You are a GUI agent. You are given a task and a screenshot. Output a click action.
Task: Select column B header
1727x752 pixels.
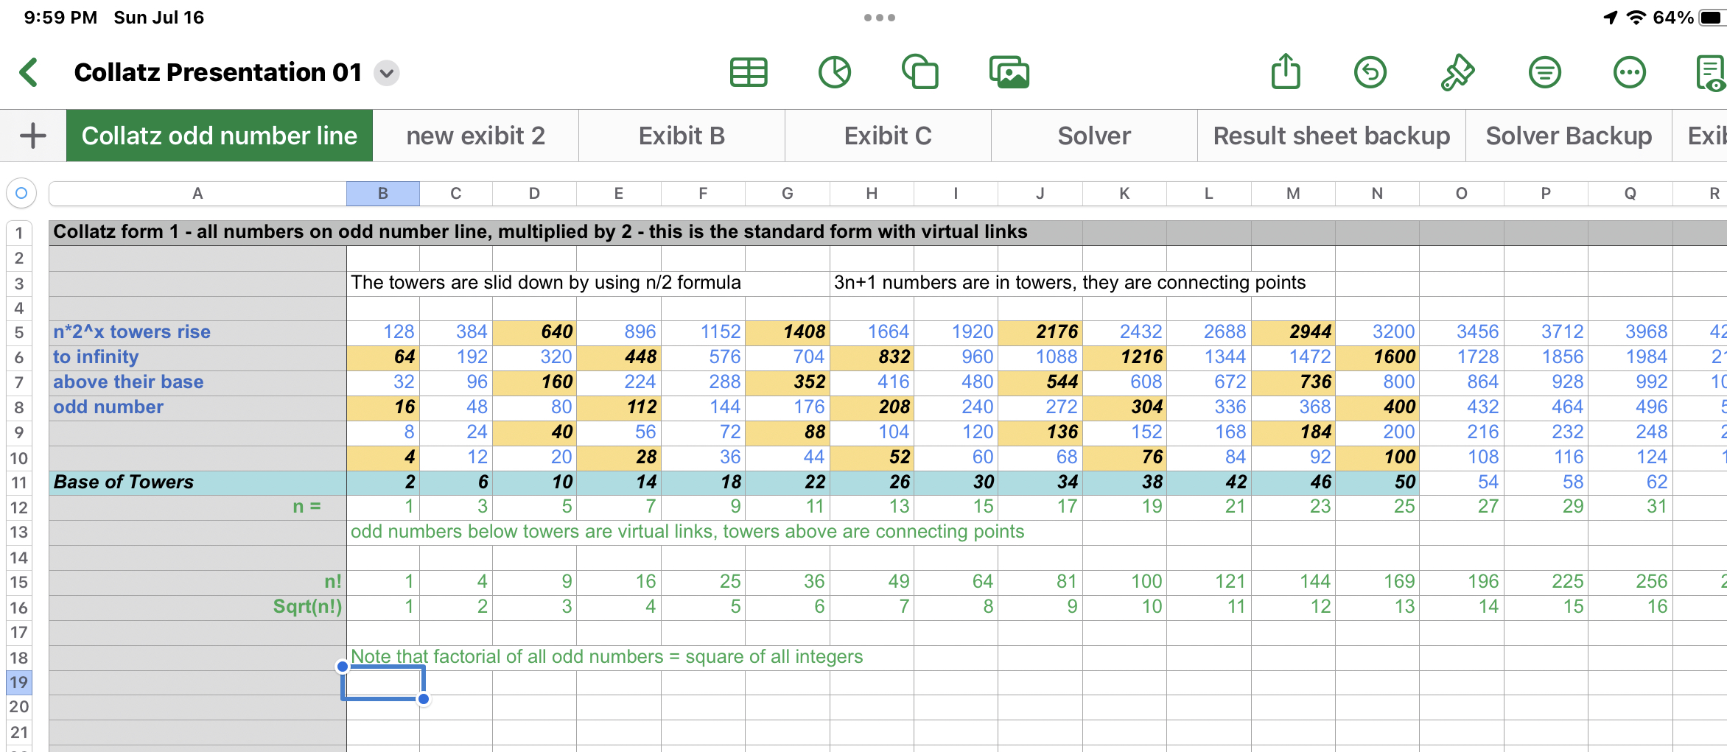(382, 193)
